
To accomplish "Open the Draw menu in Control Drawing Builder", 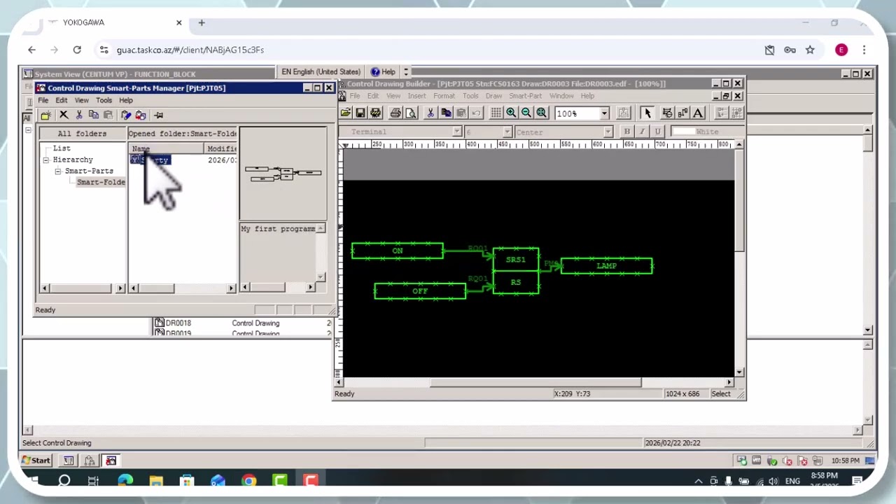I will 493,96.
